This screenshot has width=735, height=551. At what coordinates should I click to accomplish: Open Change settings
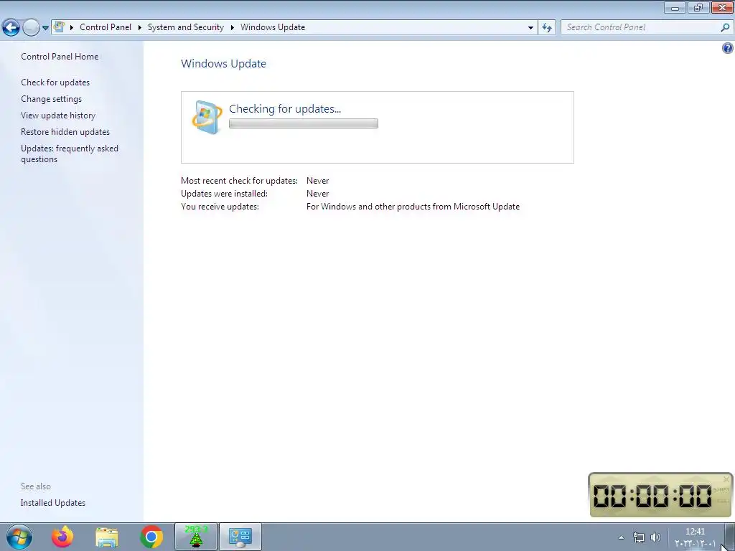click(51, 99)
